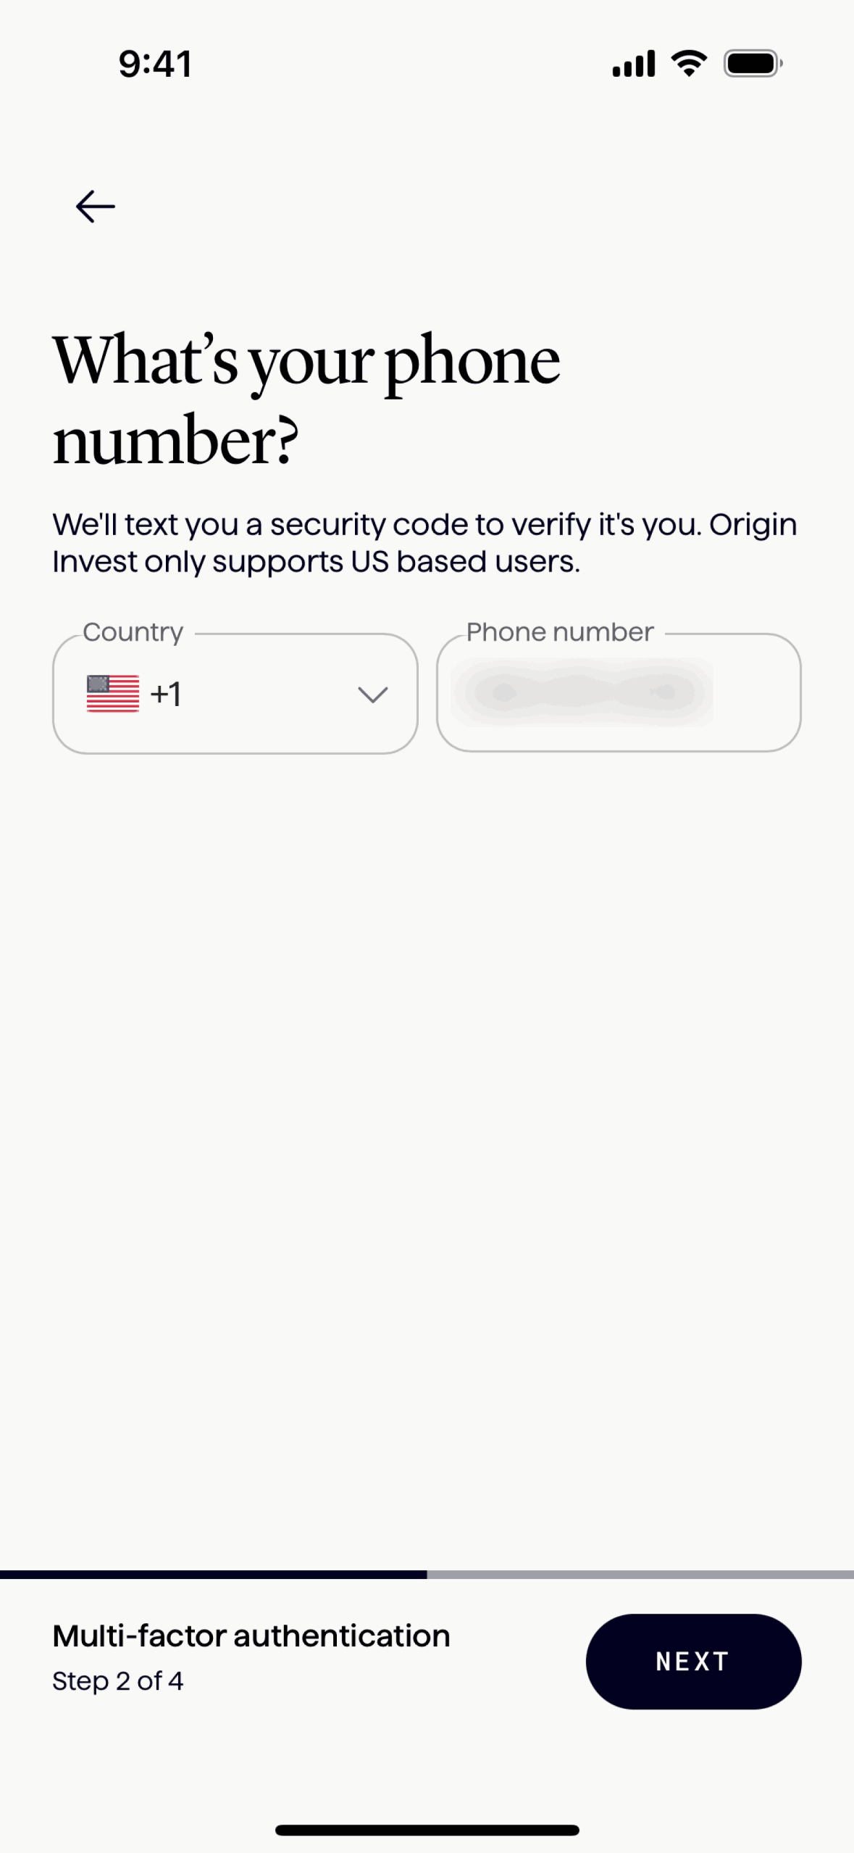Tap the 'What's your phone number?' heading
The height and width of the screenshot is (1853, 854).
(x=306, y=400)
